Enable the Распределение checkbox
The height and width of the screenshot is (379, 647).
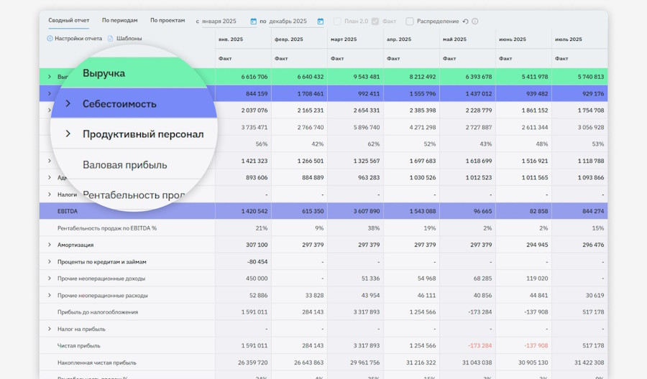pos(410,22)
